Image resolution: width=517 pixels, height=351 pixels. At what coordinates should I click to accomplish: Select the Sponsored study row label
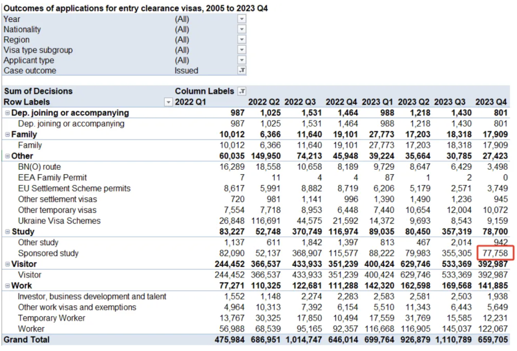48,254
